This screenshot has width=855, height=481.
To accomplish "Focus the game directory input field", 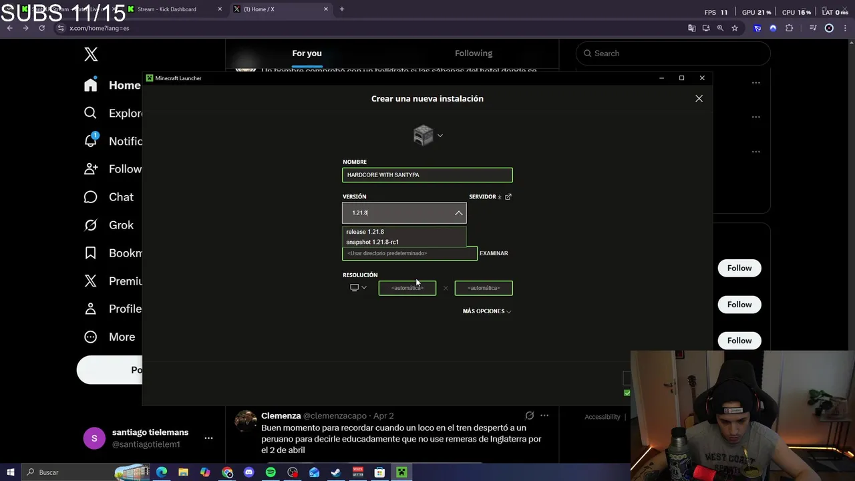I will tap(409, 253).
